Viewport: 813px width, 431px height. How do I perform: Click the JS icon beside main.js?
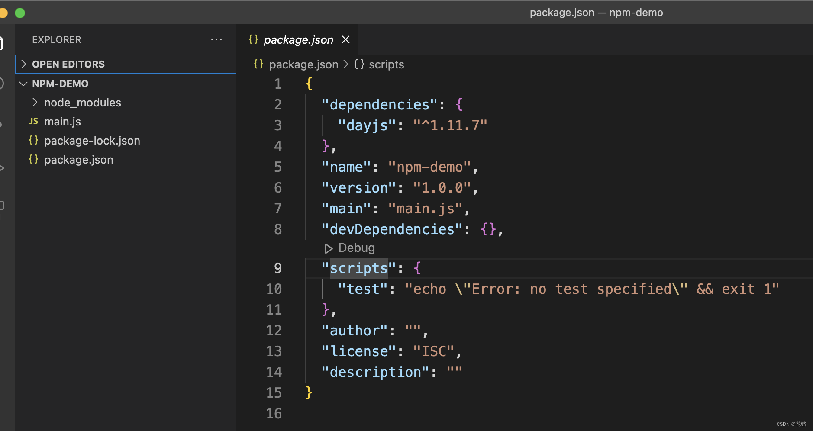33,121
